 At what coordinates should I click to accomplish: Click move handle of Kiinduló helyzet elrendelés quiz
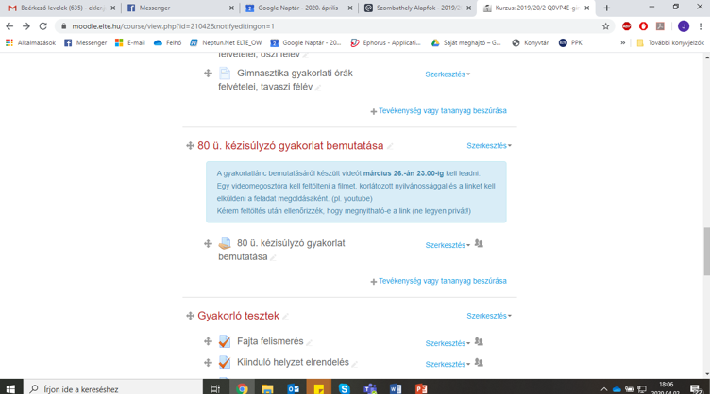208,362
